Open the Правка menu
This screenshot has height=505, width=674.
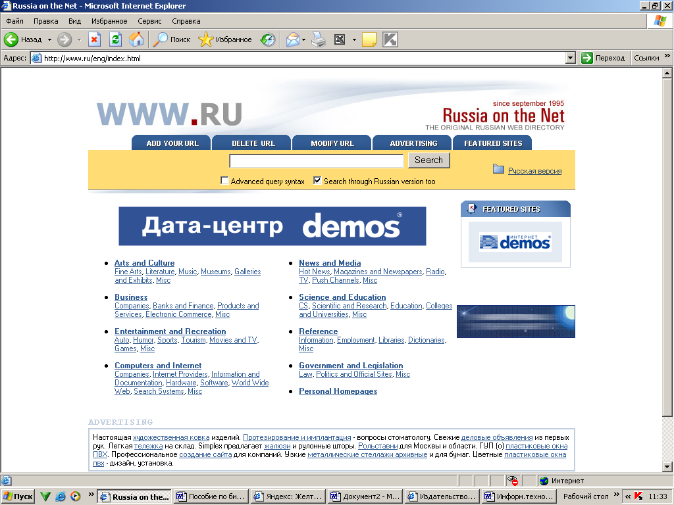click(45, 21)
